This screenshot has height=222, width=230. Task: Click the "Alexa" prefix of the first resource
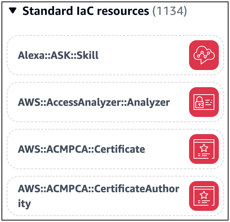(29, 55)
